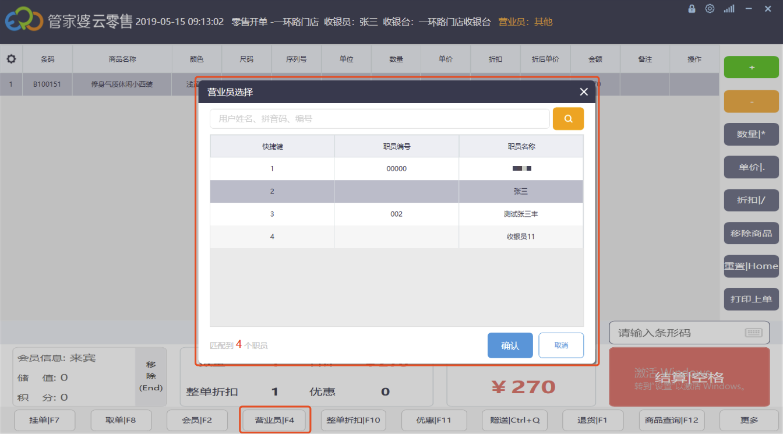Click the 赠送|Ctrl+Q button
Viewport: 783px width, 434px height.
(x=514, y=420)
